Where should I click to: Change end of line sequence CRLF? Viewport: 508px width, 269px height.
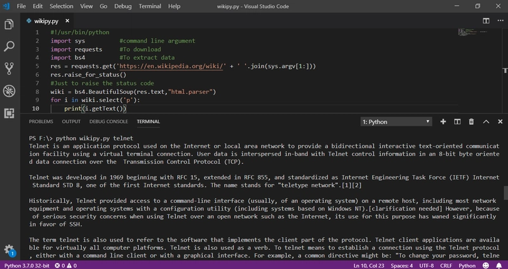click(446, 265)
